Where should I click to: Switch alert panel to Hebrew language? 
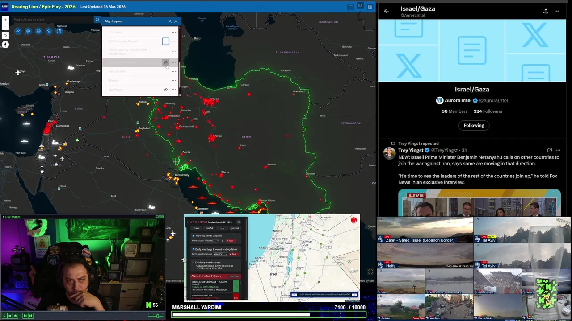(x=196, y=228)
